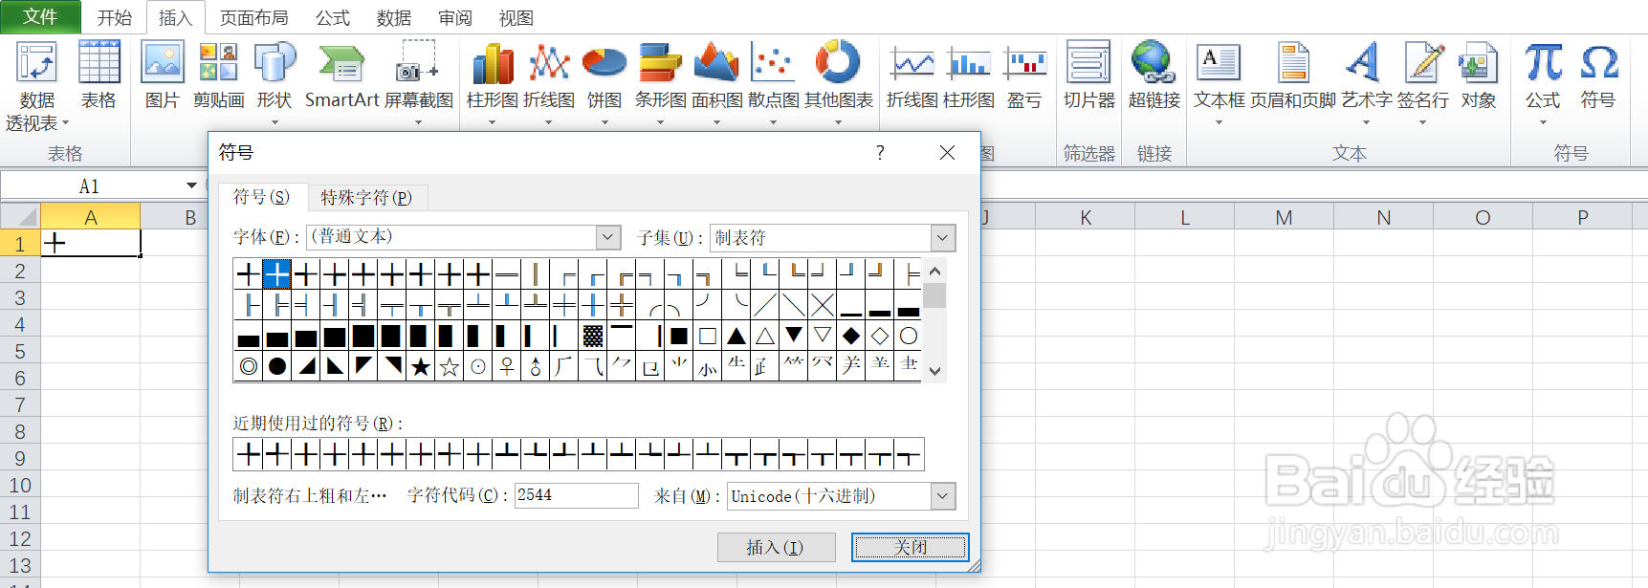Insert an Area chart (面积图)
This screenshot has height=588, width=1648.
716,81
